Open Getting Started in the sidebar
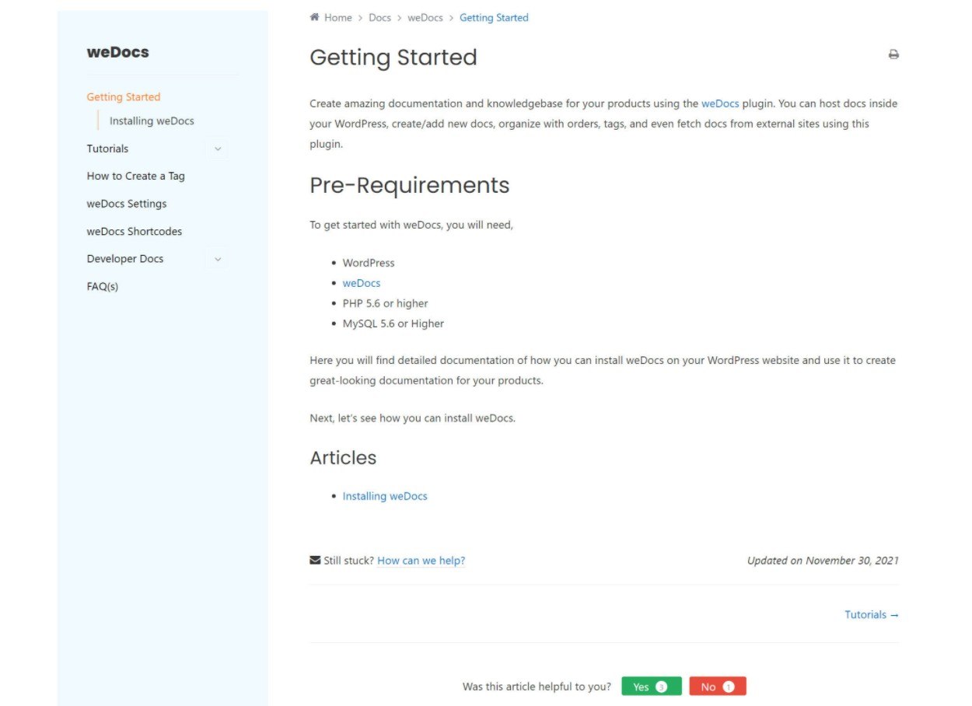Screen dimensions: 972x706 click(x=124, y=97)
